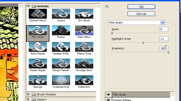Choose the Underpainting filter thumbnail
Viewport: 181px width, 101px height.
click(61, 80)
